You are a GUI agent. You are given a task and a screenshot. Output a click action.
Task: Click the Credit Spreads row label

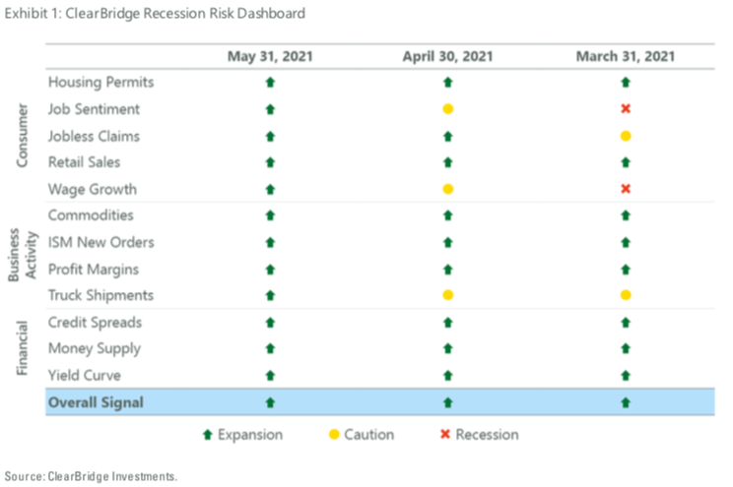pyautogui.click(x=95, y=322)
